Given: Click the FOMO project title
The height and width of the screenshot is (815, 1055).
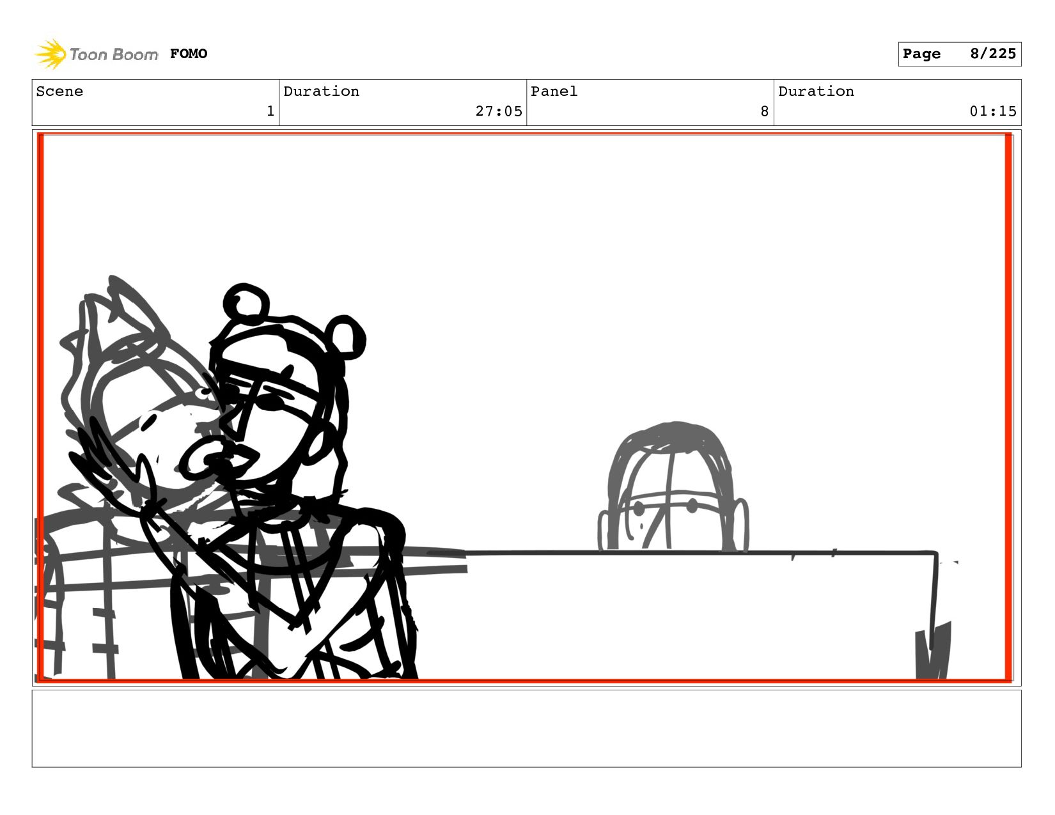Looking at the screenshot, I should pyautogui.click(x=189, y=54).
